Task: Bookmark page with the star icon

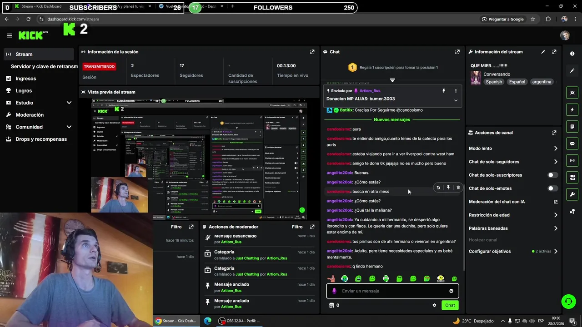Action: [533, 19]
